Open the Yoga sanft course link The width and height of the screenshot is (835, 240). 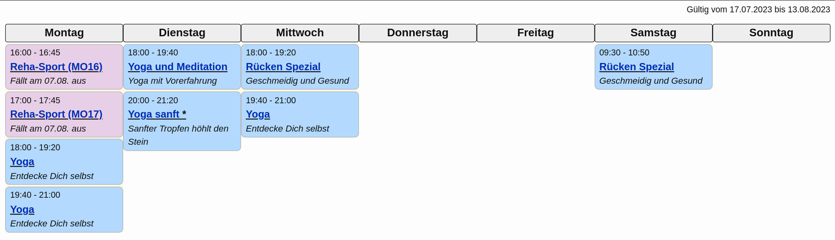point(154,114)
